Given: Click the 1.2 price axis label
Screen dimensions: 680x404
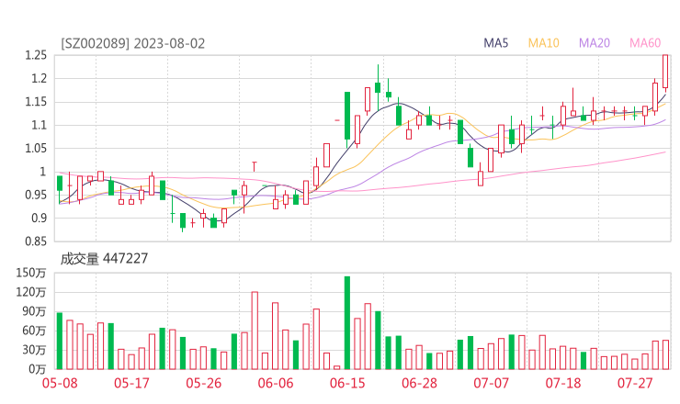Looking at the screenshot, I should tap(39, 78).
